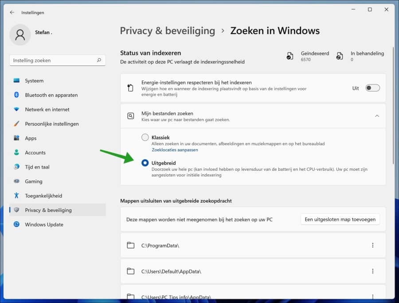Open Bluetooth en apparaten settings
Screen dimensions: 399x303
tap(57, 95)
